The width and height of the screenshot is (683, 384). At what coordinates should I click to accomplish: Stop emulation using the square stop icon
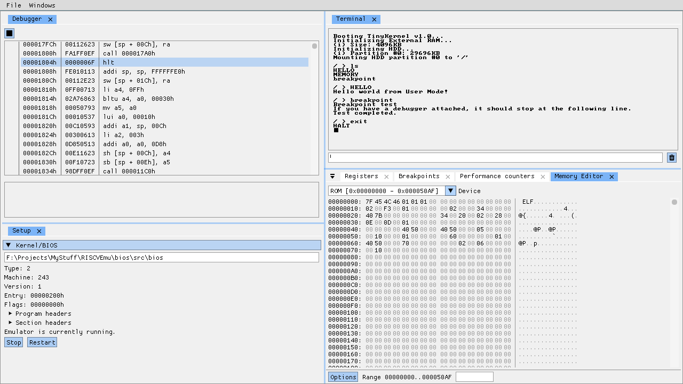(9, 33)
